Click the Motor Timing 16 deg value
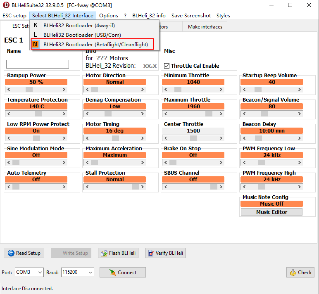Viewport: 319px width, 294px height. pos(115,131)
